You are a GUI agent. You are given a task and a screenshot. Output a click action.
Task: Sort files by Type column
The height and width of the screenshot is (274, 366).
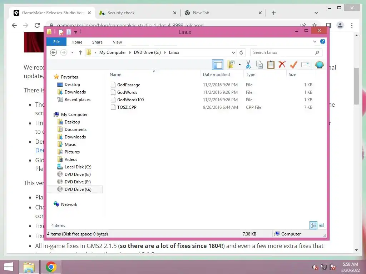[251, 75]
